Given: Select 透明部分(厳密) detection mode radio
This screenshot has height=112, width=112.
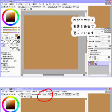Looking at the screenshot, I should [2, 55].
